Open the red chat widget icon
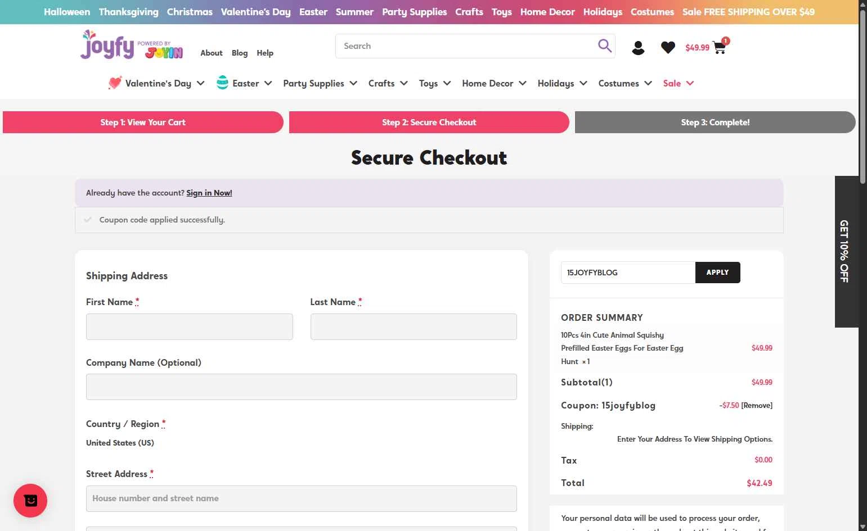 tap(30, 501)
